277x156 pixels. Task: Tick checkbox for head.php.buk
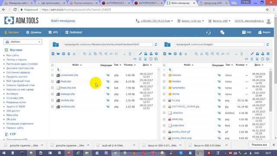tap(52, 88)
